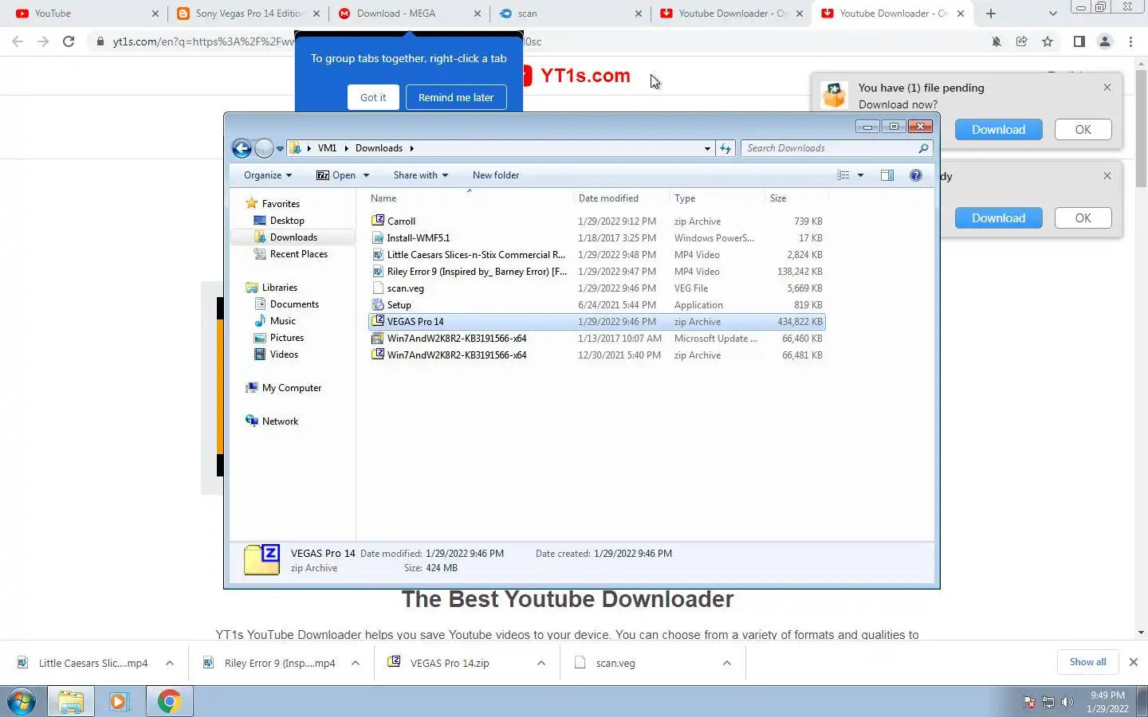The image size is (1148, 717).
Task: Reload the yt1s.com page
Action: click(69, 41)
